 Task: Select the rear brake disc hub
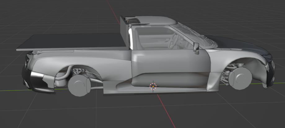(79, 85)
